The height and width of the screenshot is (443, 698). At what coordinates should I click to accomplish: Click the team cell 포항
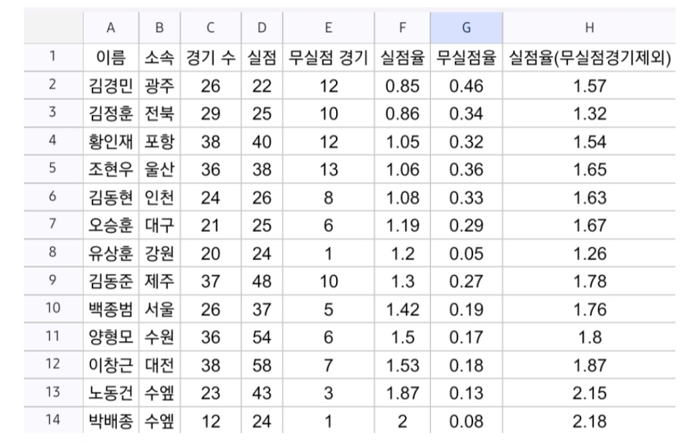159,142
